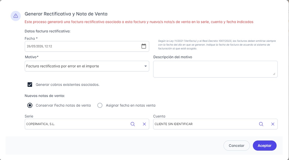The width and height of the screenshot is (289, 160).
Task: Click the Nuevas notas de venta label
Action: (x=45, y=96)
